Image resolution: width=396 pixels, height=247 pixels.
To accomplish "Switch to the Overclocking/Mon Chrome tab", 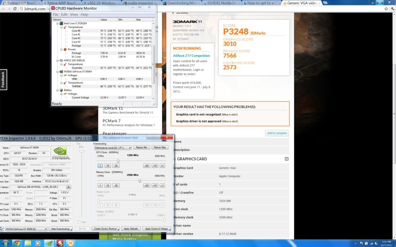I will pyautogui.click(x=182, y=3).
